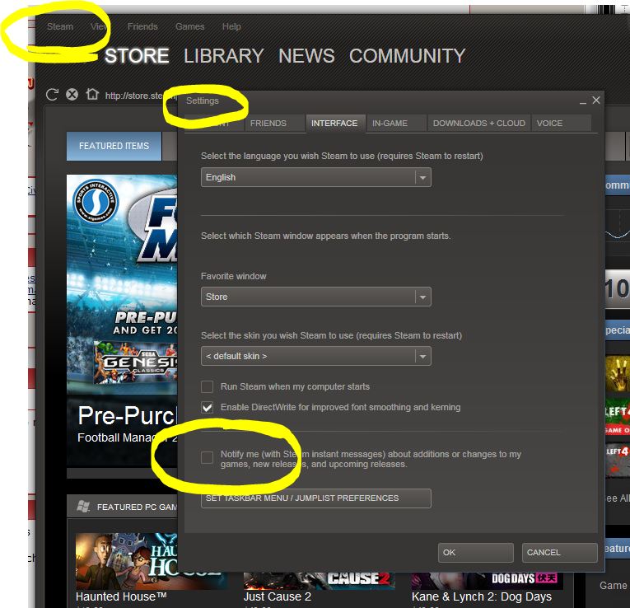Open the Football Manager pre-purchase banner
630x608 pixels.
(x=122, y=320)
